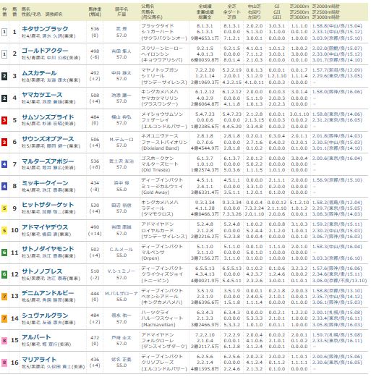Open ヤマカツエース horse details
371x377 pixels.
42,95
